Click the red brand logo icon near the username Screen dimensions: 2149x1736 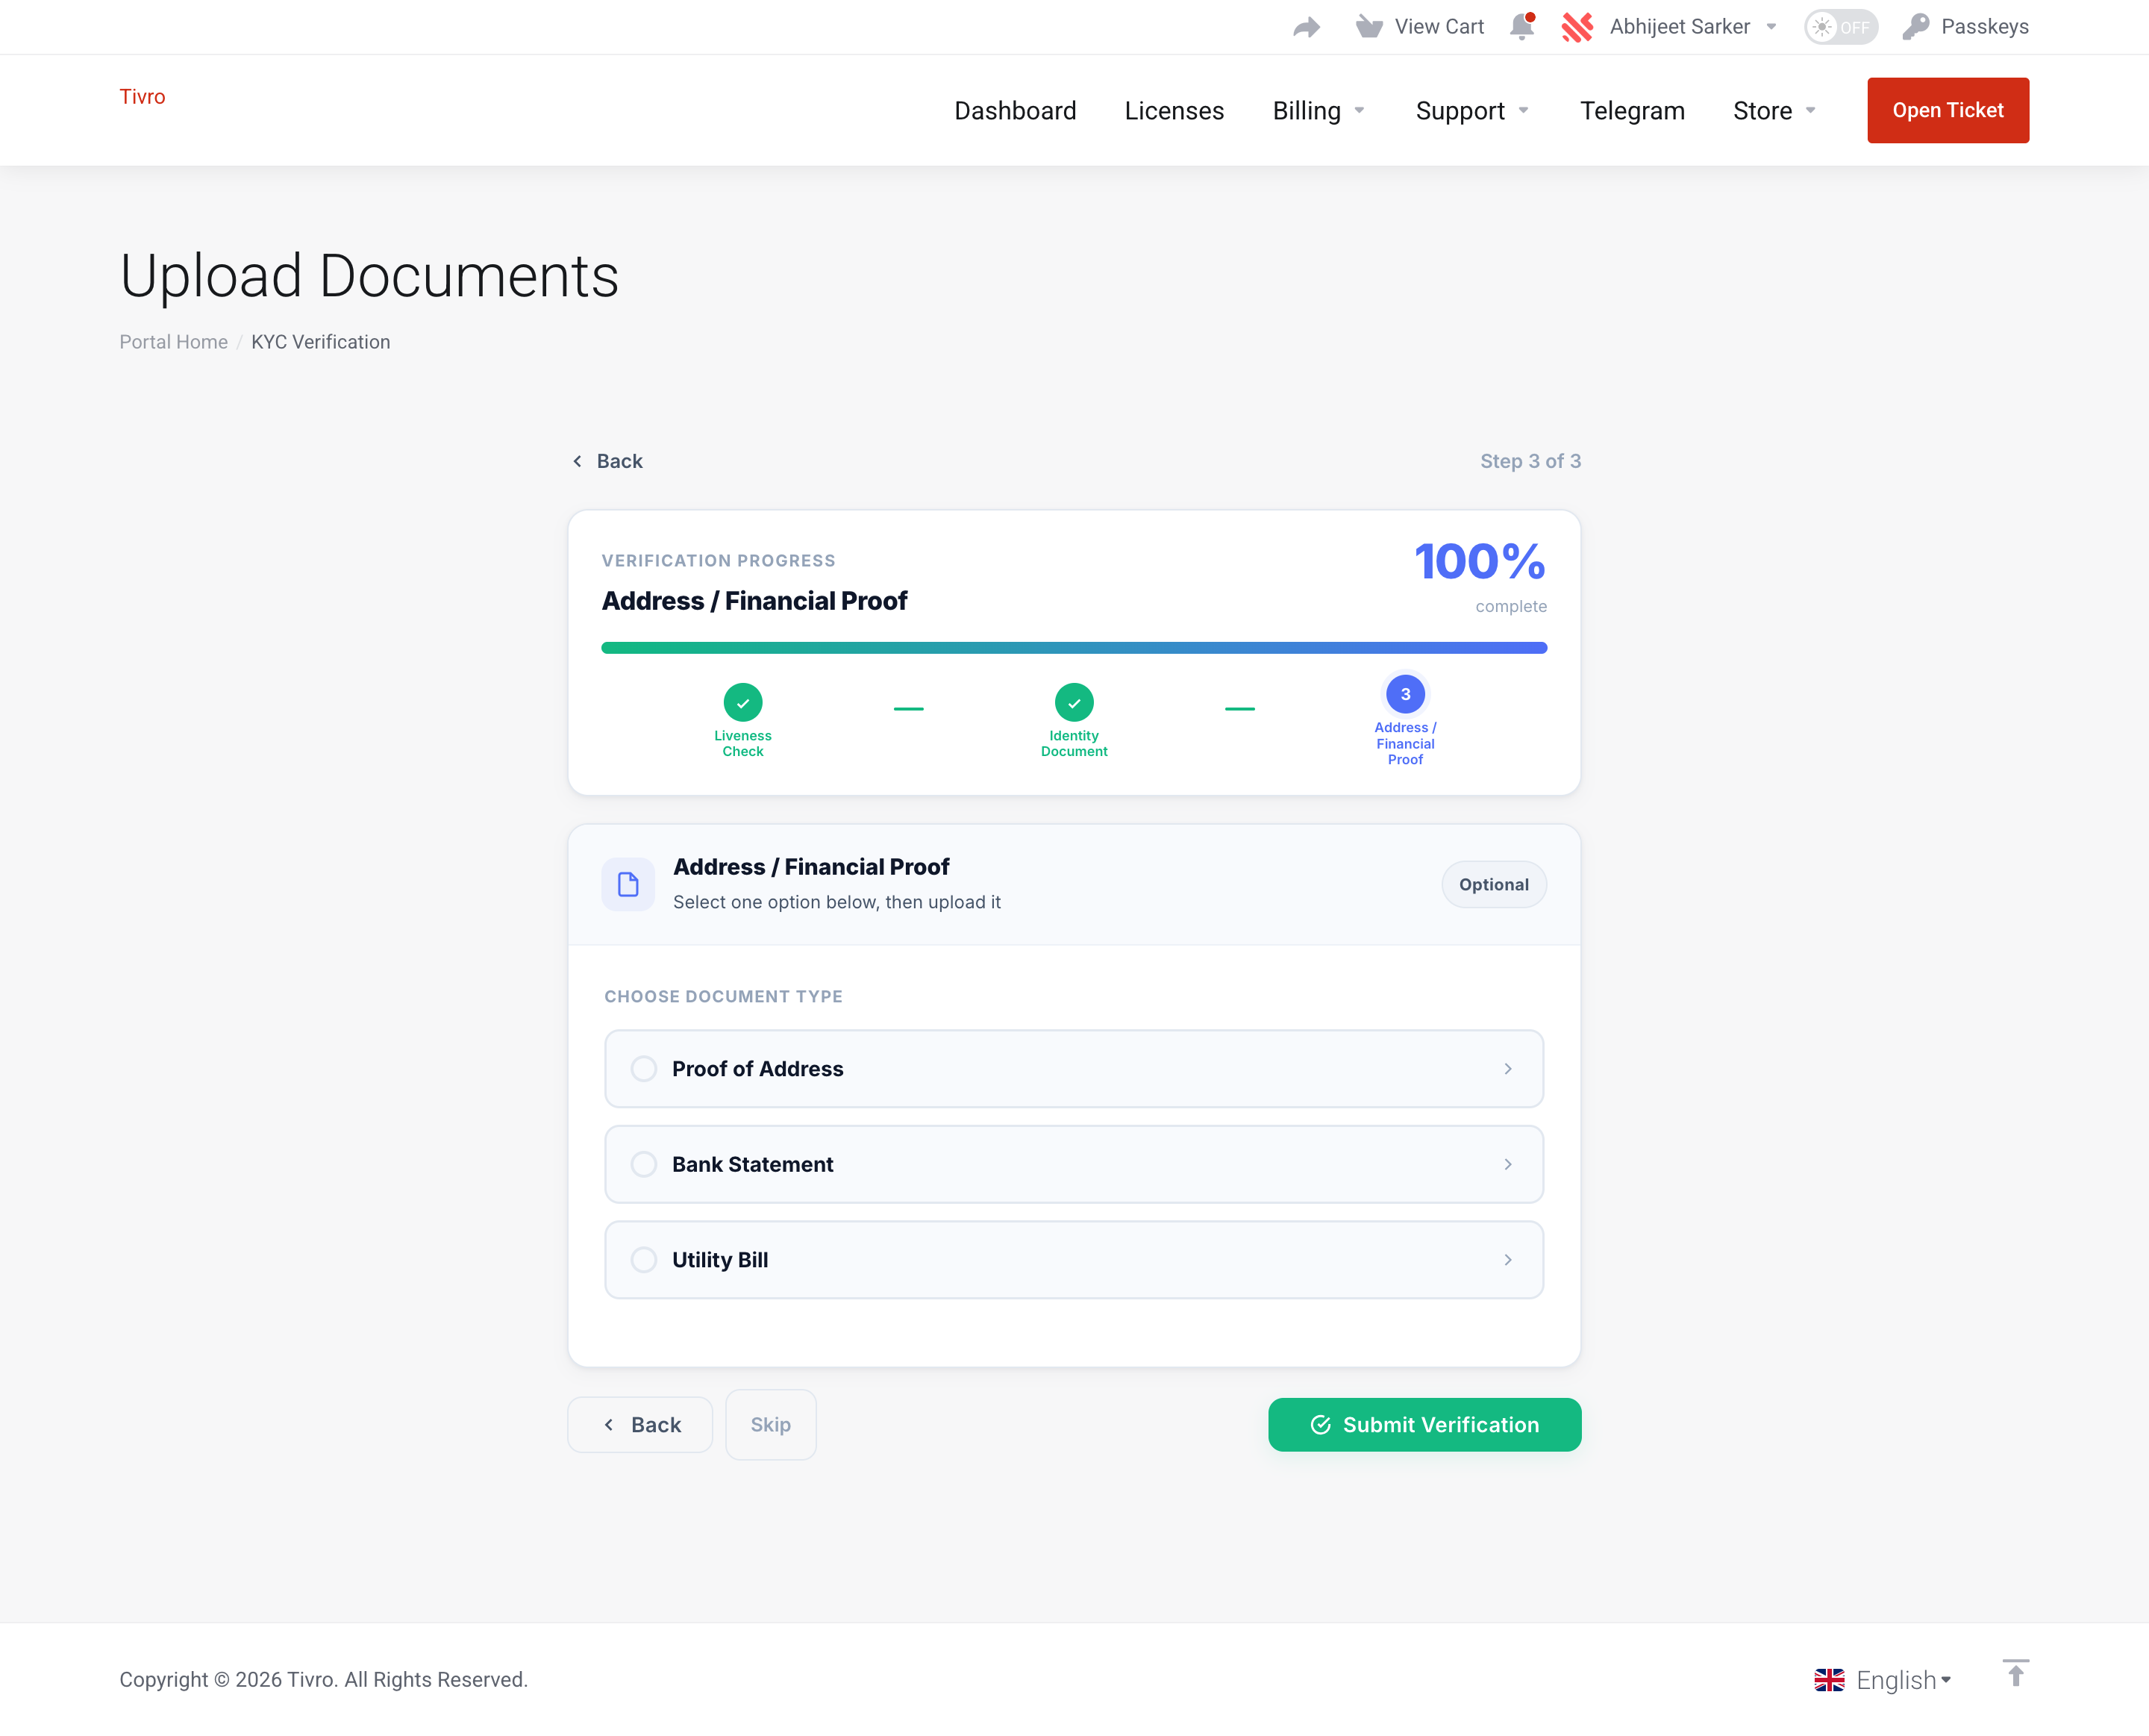1577,27
